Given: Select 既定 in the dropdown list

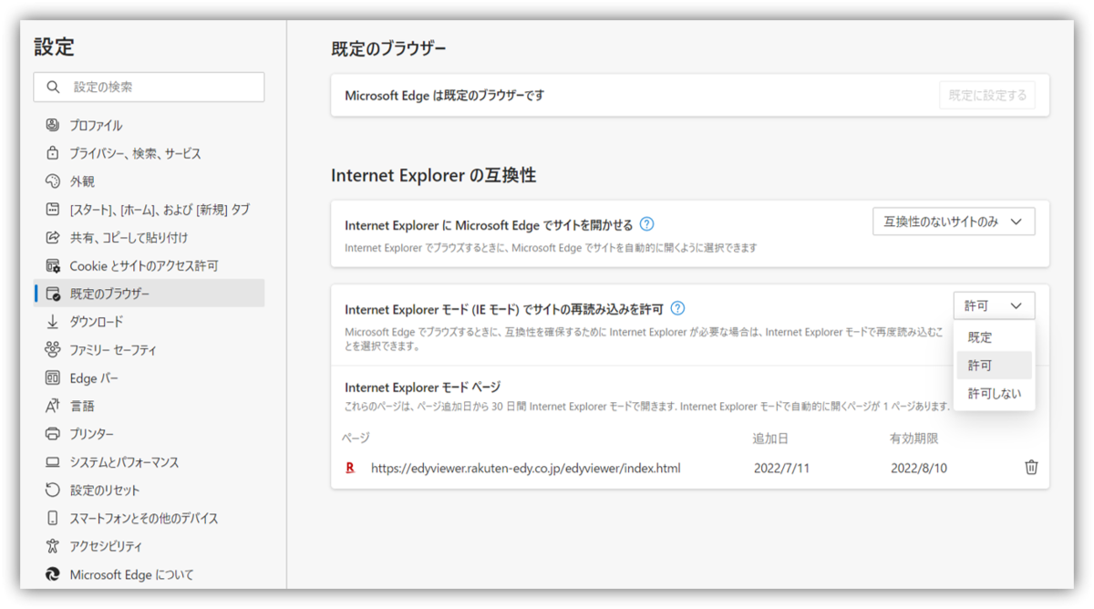Looking at the screenshot, I should [x=994, y=337].
